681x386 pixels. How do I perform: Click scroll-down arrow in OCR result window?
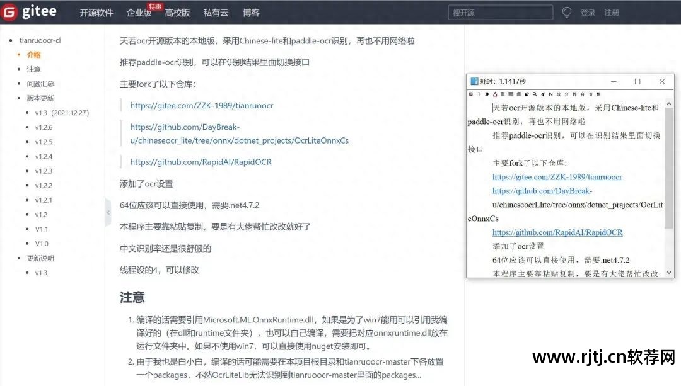(669, 273)
